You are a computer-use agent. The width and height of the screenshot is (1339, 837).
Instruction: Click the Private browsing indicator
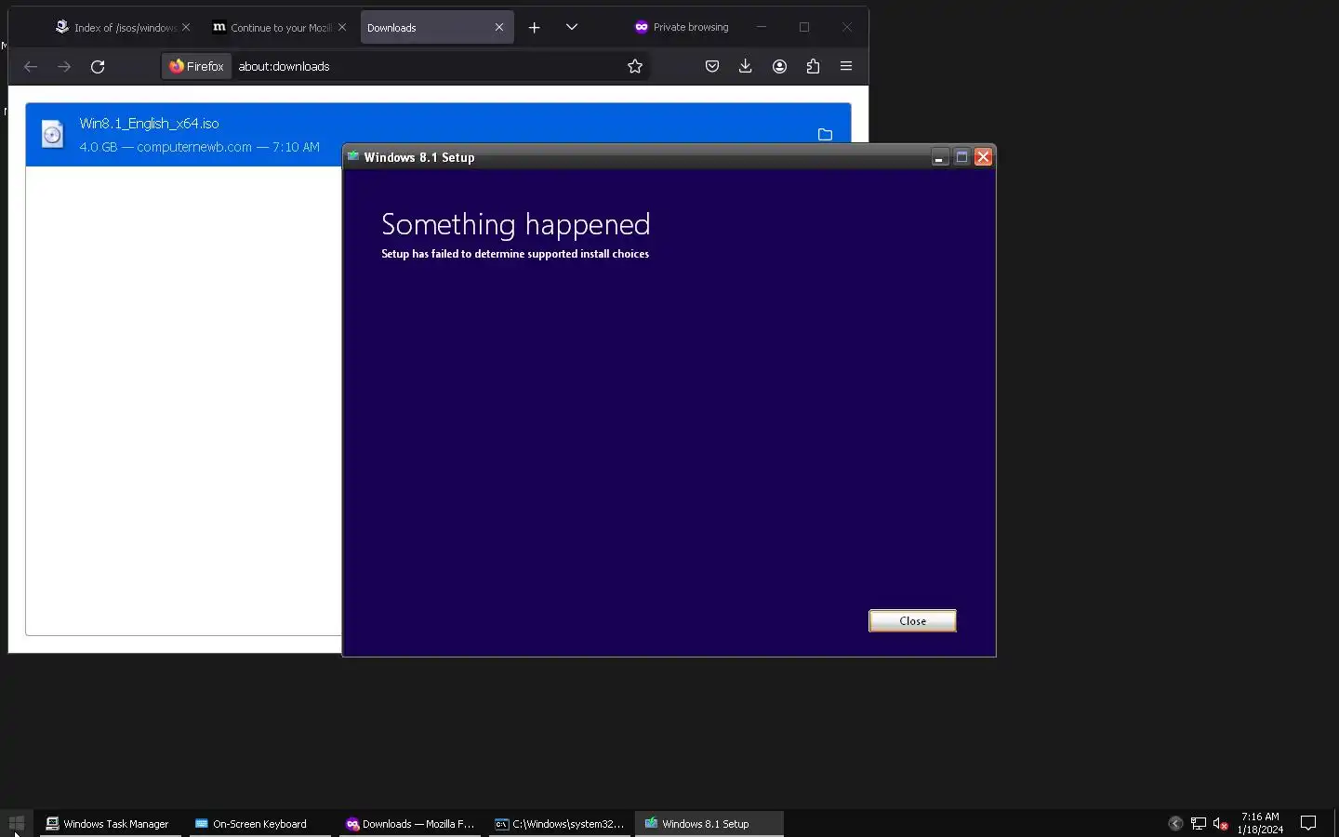682,27
